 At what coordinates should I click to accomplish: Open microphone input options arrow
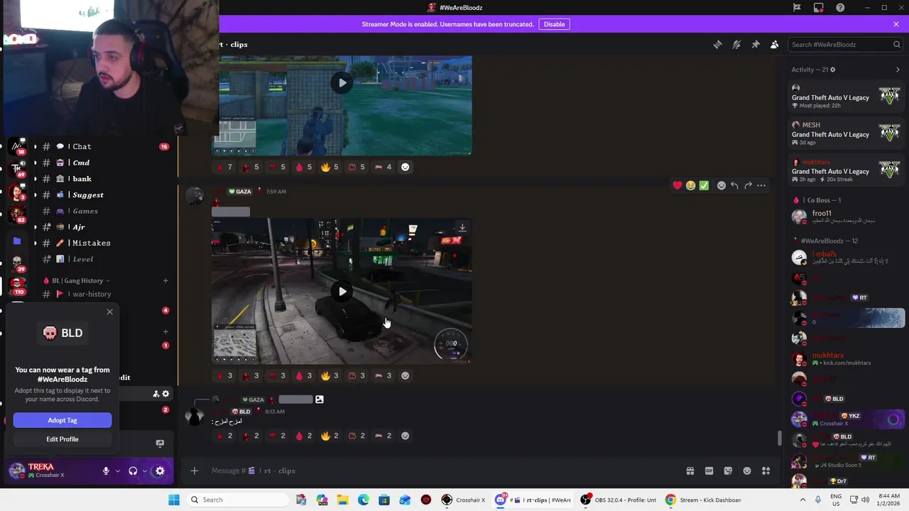point(118,471)
